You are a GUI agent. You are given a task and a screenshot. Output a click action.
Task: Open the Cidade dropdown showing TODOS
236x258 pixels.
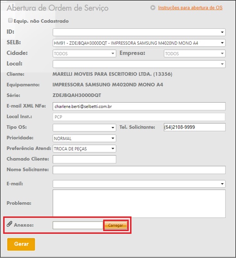pyautogui.click(x=84, y=53)
